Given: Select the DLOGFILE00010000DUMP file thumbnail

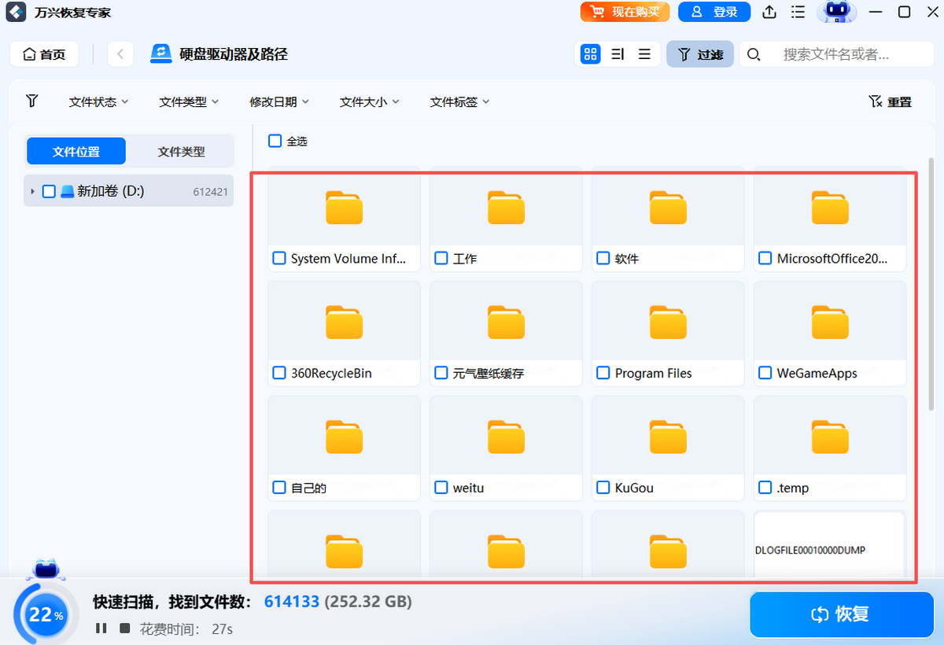Looking at the screenshot, I should pyautogui.click(x=830, y=545).
